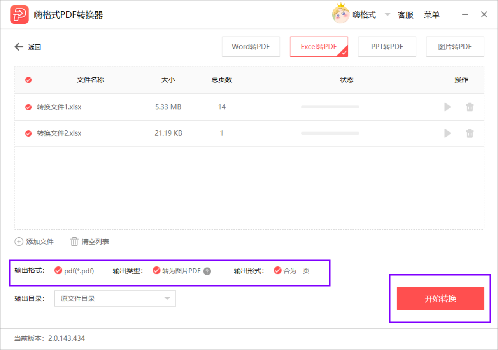Remove 转换文件2.xlsx with its trash icon
The width and height of the screenshot is (498, 350).
pos(470,133)
